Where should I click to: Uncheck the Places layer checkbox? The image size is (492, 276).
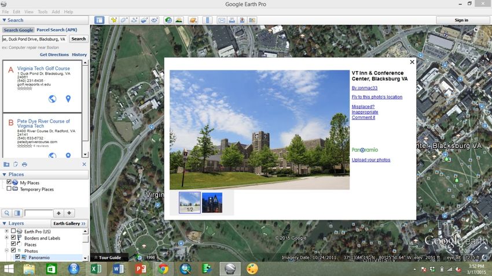pyautogui.click(x=13, y=244)
